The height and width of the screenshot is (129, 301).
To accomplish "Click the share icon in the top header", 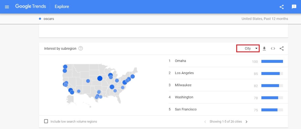I will click(281, 7).
